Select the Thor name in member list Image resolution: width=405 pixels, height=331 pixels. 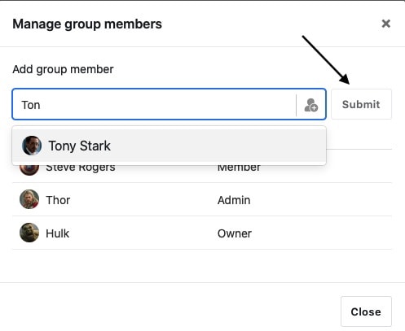(58, 200)
